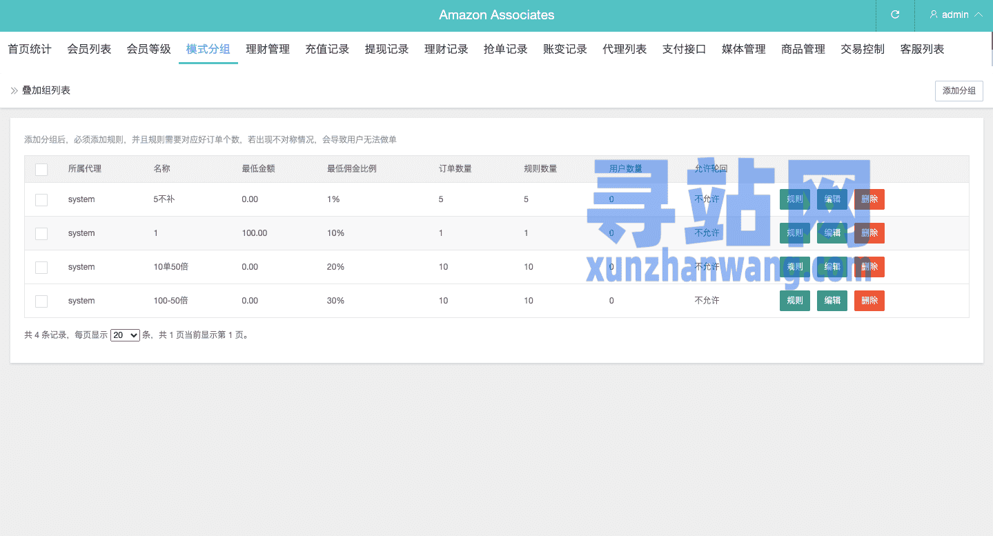The width and height of the screenshot is (993, 536).
Task: Click the 添加分组 button
Action: click(x=958, y=91)
